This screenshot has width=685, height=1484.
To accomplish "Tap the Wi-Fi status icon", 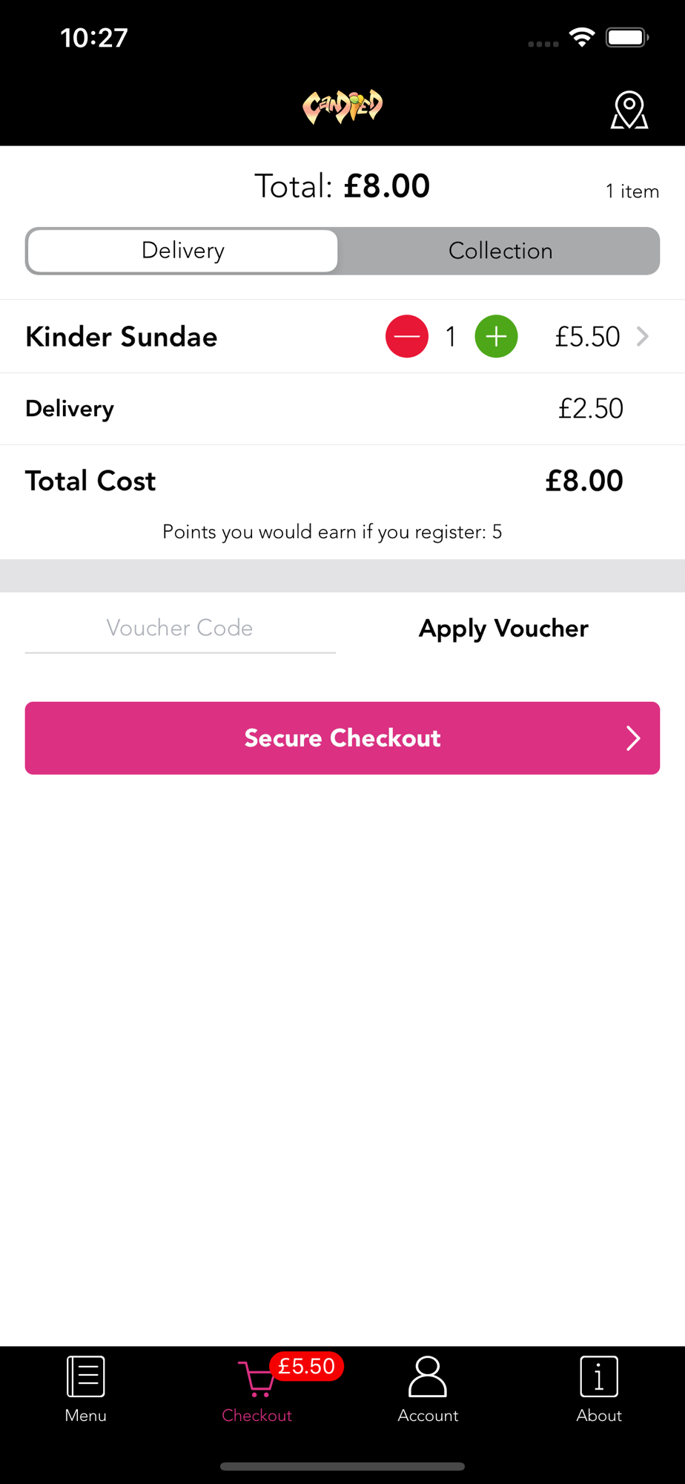I will click(582, 37).
